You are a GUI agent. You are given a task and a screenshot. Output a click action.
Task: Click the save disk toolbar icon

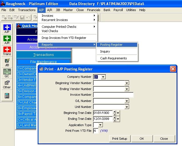pyautogui.click(x=22, y=18)
